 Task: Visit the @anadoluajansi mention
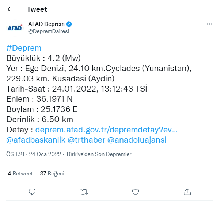pyautogui.click(x=137, y=140)
